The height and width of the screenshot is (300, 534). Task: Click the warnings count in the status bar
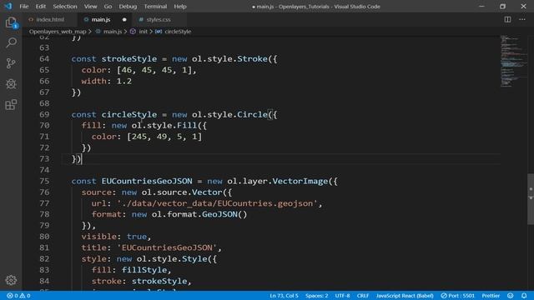tap(25, 296)
